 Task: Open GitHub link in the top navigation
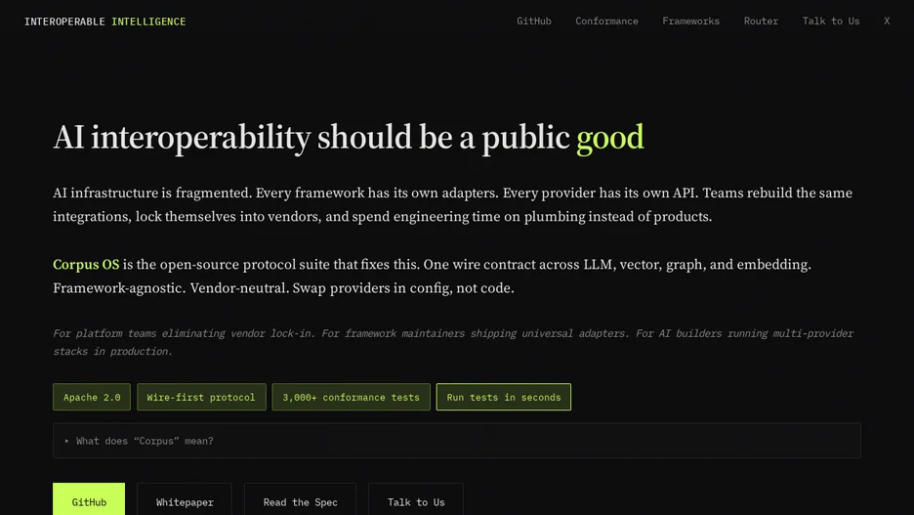click(x=534, y=21)
